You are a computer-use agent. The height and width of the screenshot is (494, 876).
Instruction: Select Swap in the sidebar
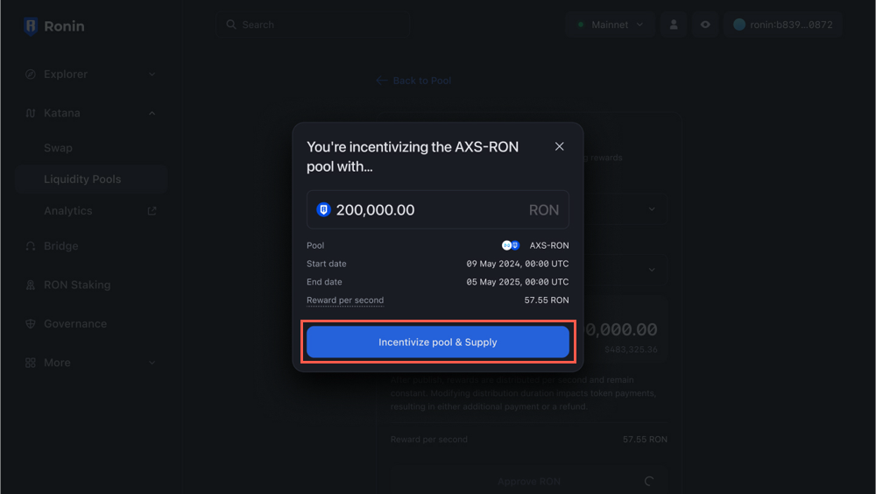click(59, 148)
